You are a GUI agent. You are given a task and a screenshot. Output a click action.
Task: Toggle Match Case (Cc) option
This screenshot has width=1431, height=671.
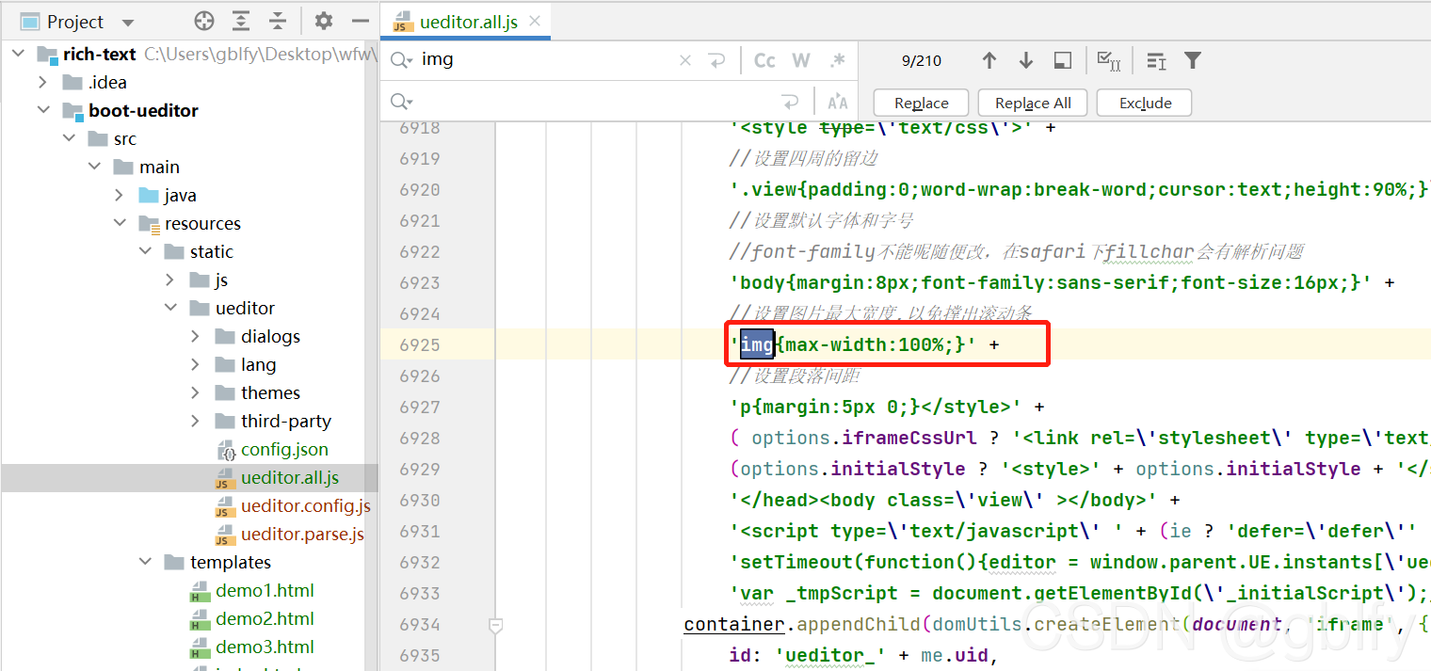[x=764, y=60]
